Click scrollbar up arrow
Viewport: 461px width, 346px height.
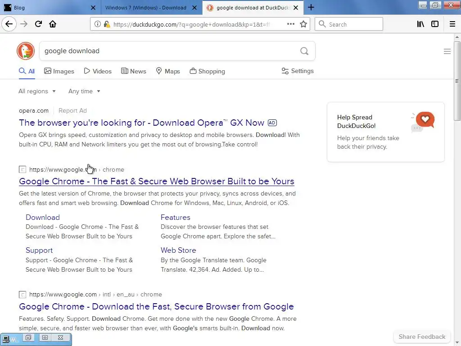[x=456, y=37]
